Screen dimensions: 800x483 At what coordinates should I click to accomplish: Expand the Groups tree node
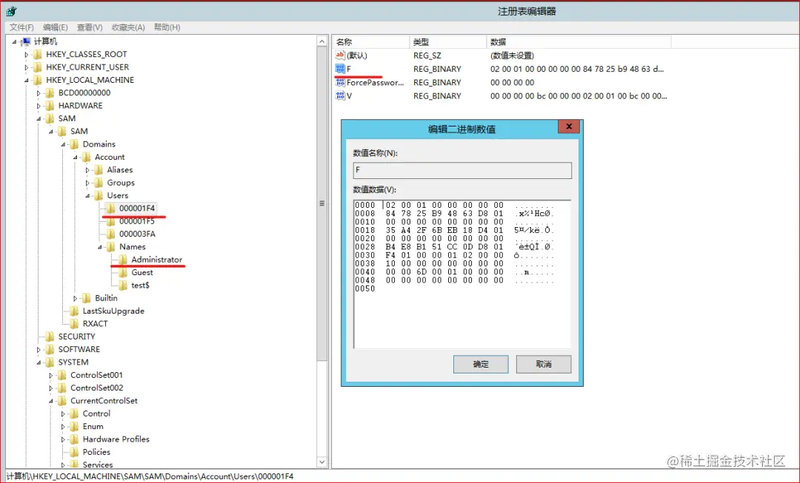[87, 183]
